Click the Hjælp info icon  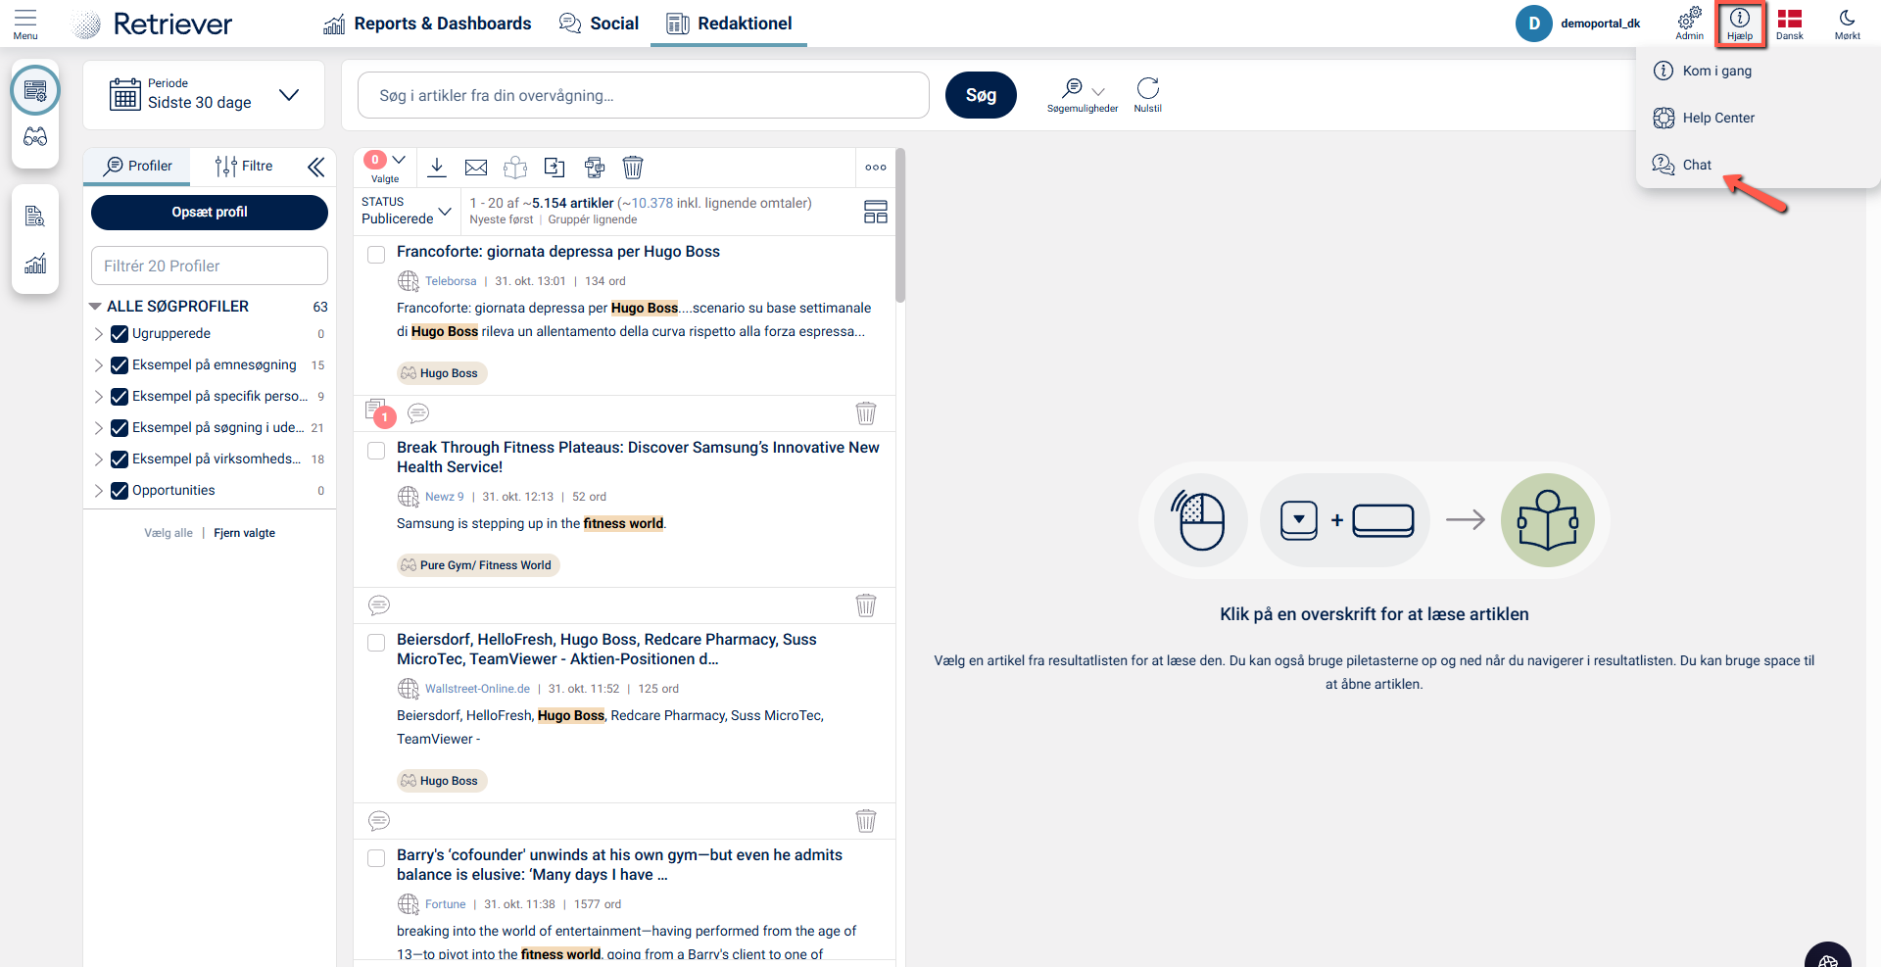pyautogui.click(x=1740, y=24)
